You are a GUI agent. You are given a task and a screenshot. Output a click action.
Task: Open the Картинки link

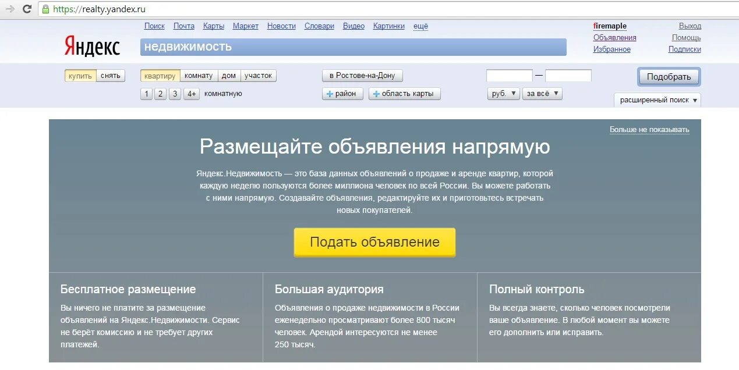(389, 26)
